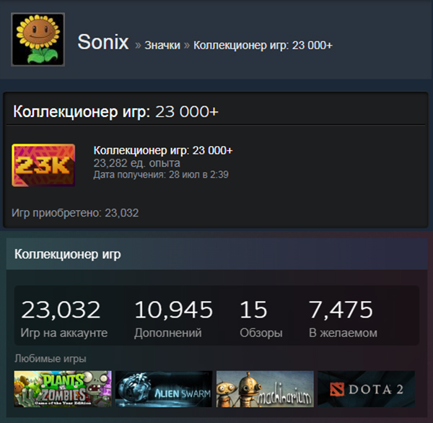This screenshot has width=433, height=423.
Task: Open the Plants vs. Zombies game thumbnail
Action: [x=63, y=389]
